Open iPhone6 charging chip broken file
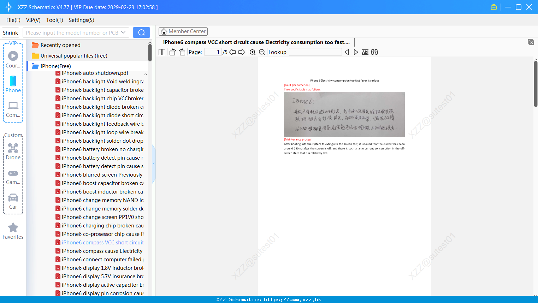 click(100, 226)
